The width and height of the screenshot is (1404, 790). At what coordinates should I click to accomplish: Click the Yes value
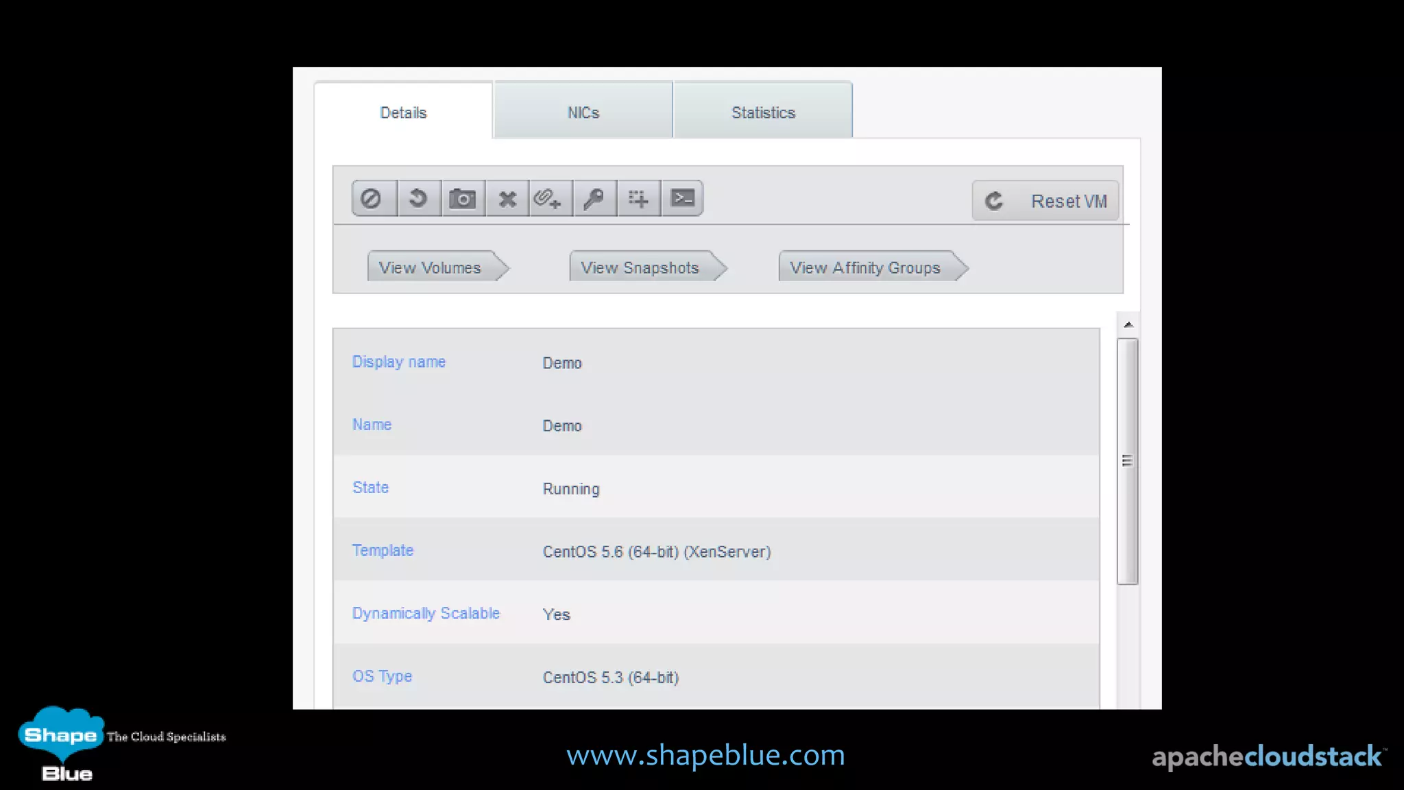556,614
